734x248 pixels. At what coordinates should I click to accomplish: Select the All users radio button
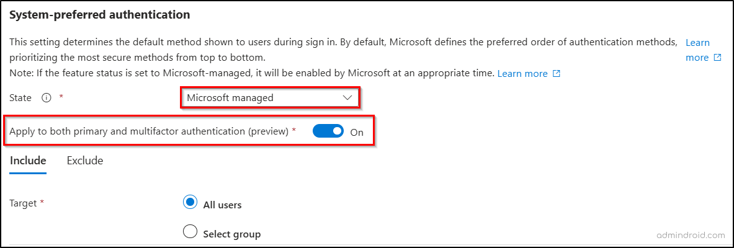click(190, 203)
